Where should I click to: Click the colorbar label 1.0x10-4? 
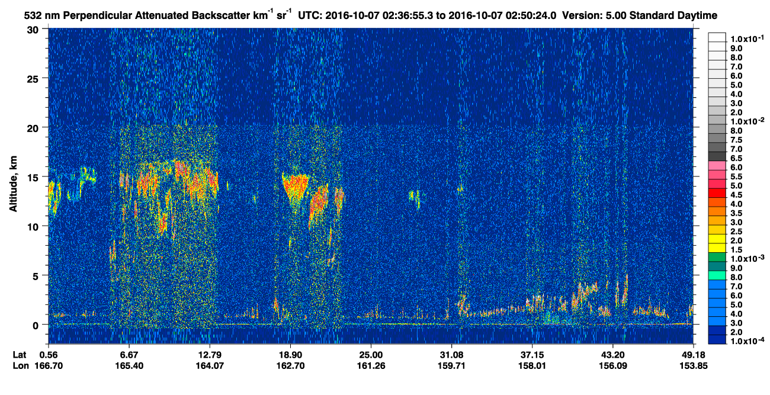[x=747, y=342]
